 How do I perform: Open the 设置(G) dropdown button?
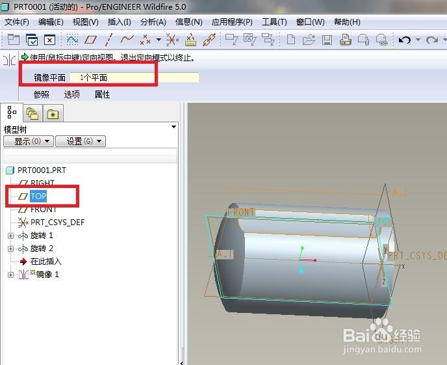click(x=81, y=141)
